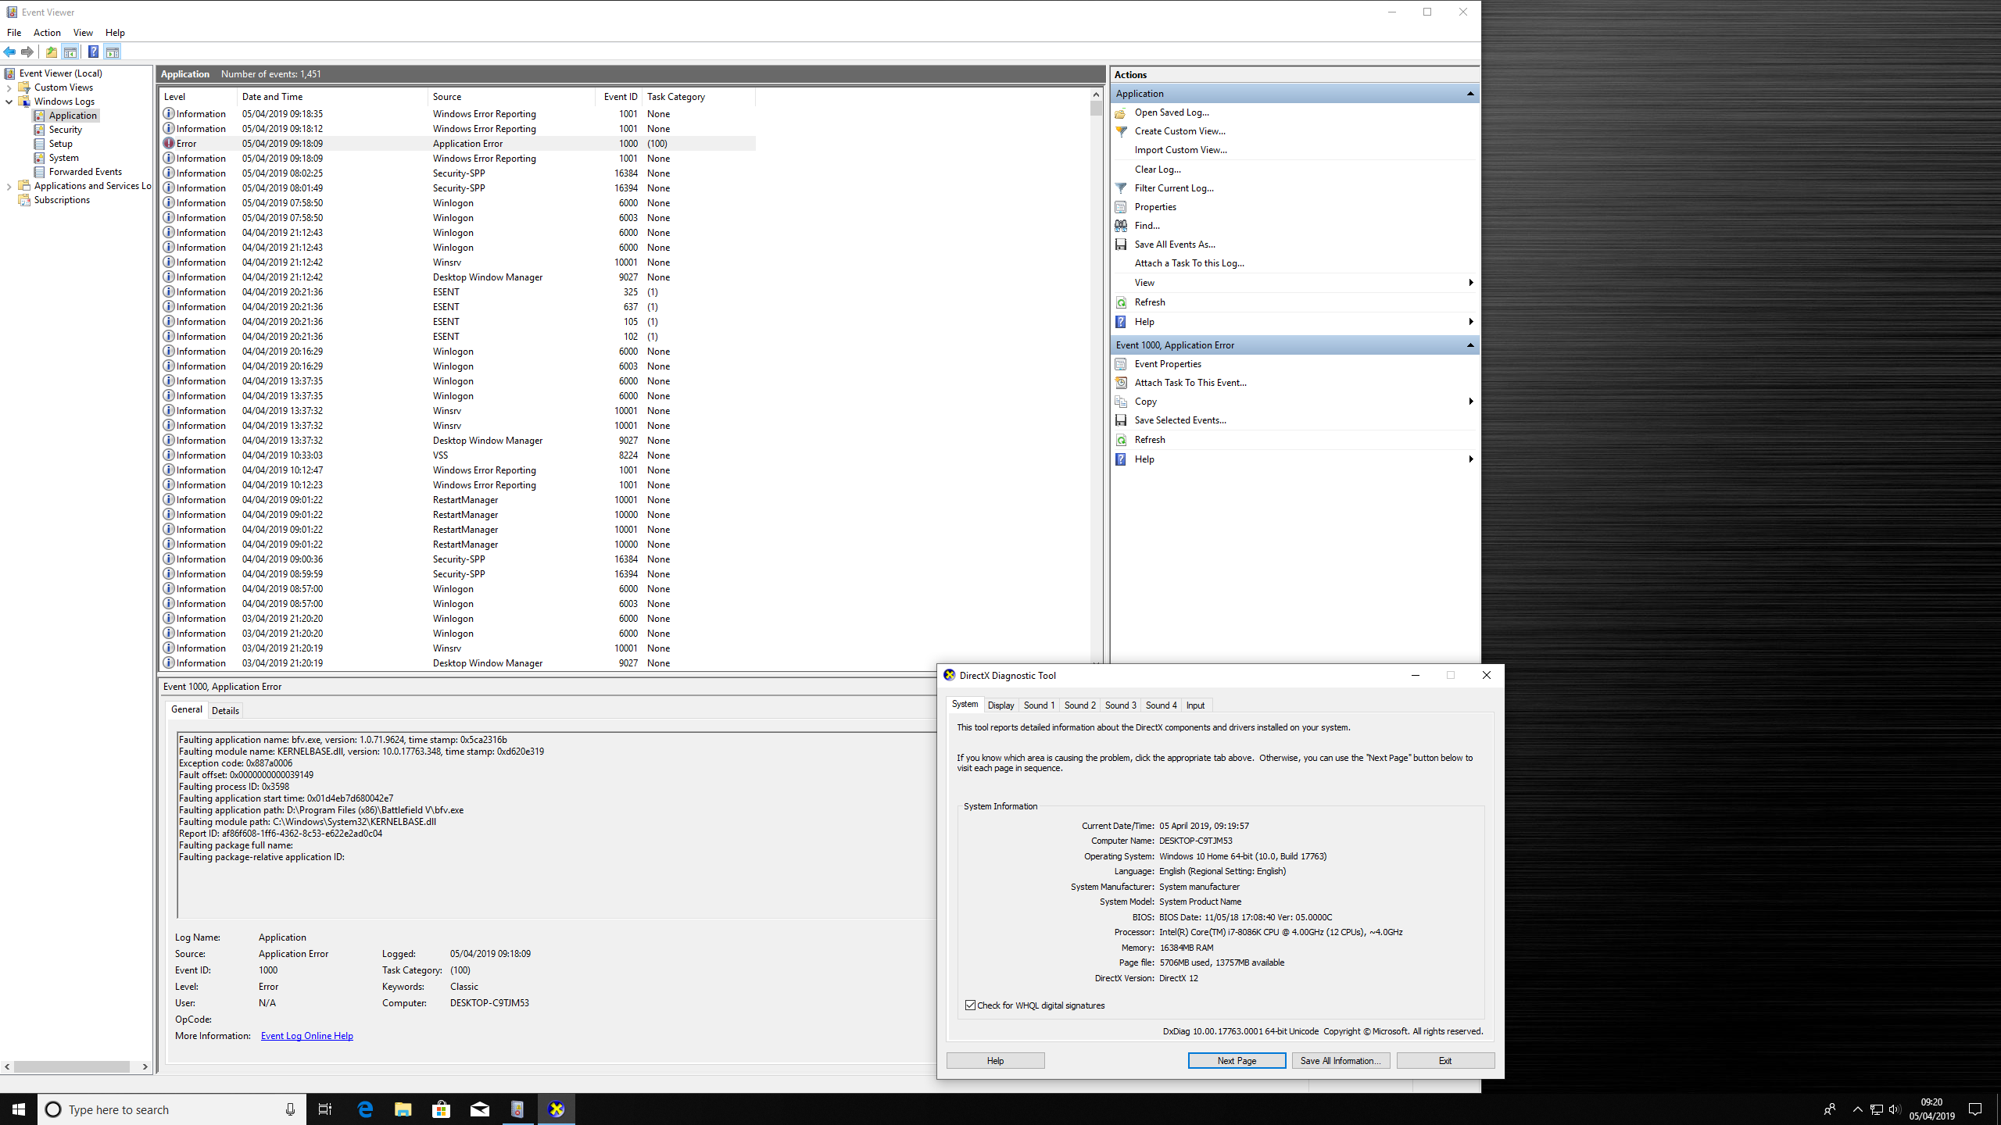Switch to the Display tab in DirectX tool
Screen dimensions: 2001x1125
click(x=1000, y=705)
